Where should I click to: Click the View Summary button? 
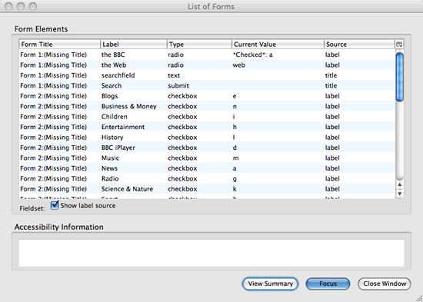(x=270, y=284)
